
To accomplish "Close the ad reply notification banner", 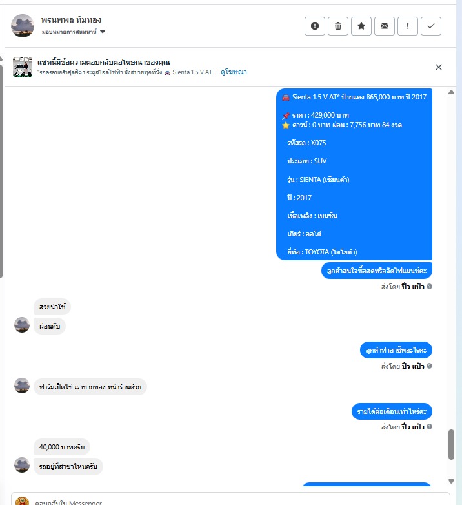I will click(x=439, y=67).
